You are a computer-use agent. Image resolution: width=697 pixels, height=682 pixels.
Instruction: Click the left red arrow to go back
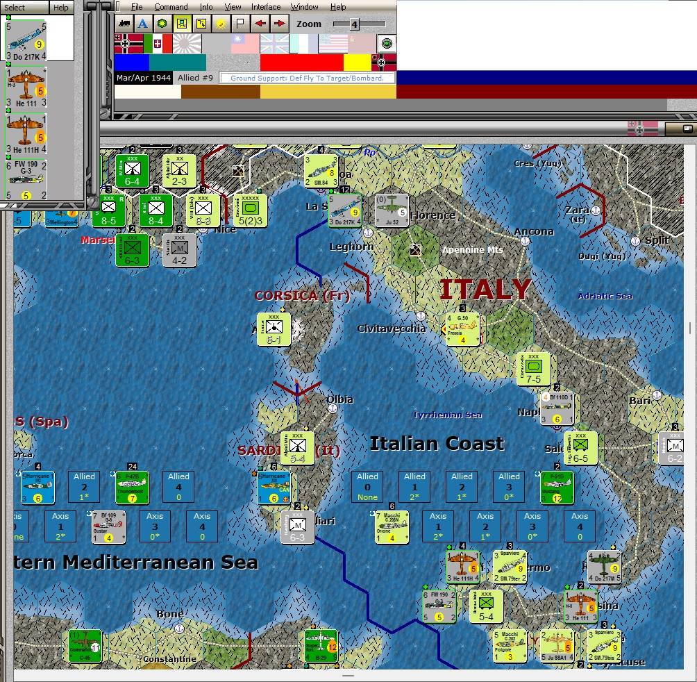pos(259,23)
